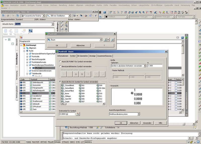This screenshot has height=144, width=201.
Task: Select the plus custom marker symbol
Action: [x=76, y=74]
